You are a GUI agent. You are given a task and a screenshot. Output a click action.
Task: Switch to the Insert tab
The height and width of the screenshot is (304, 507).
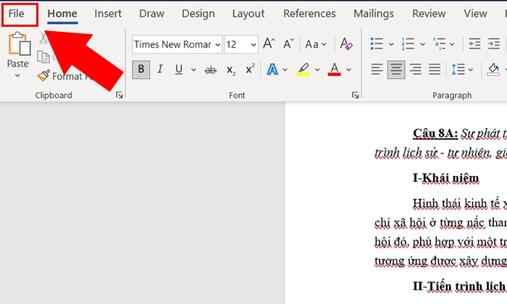tap(108, 14)
